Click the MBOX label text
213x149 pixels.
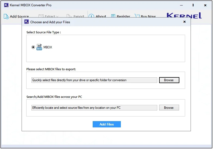click(48, 47)
